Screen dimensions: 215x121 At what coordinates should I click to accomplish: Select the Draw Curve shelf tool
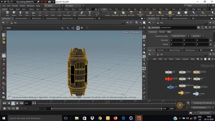(x=67, y=13)
